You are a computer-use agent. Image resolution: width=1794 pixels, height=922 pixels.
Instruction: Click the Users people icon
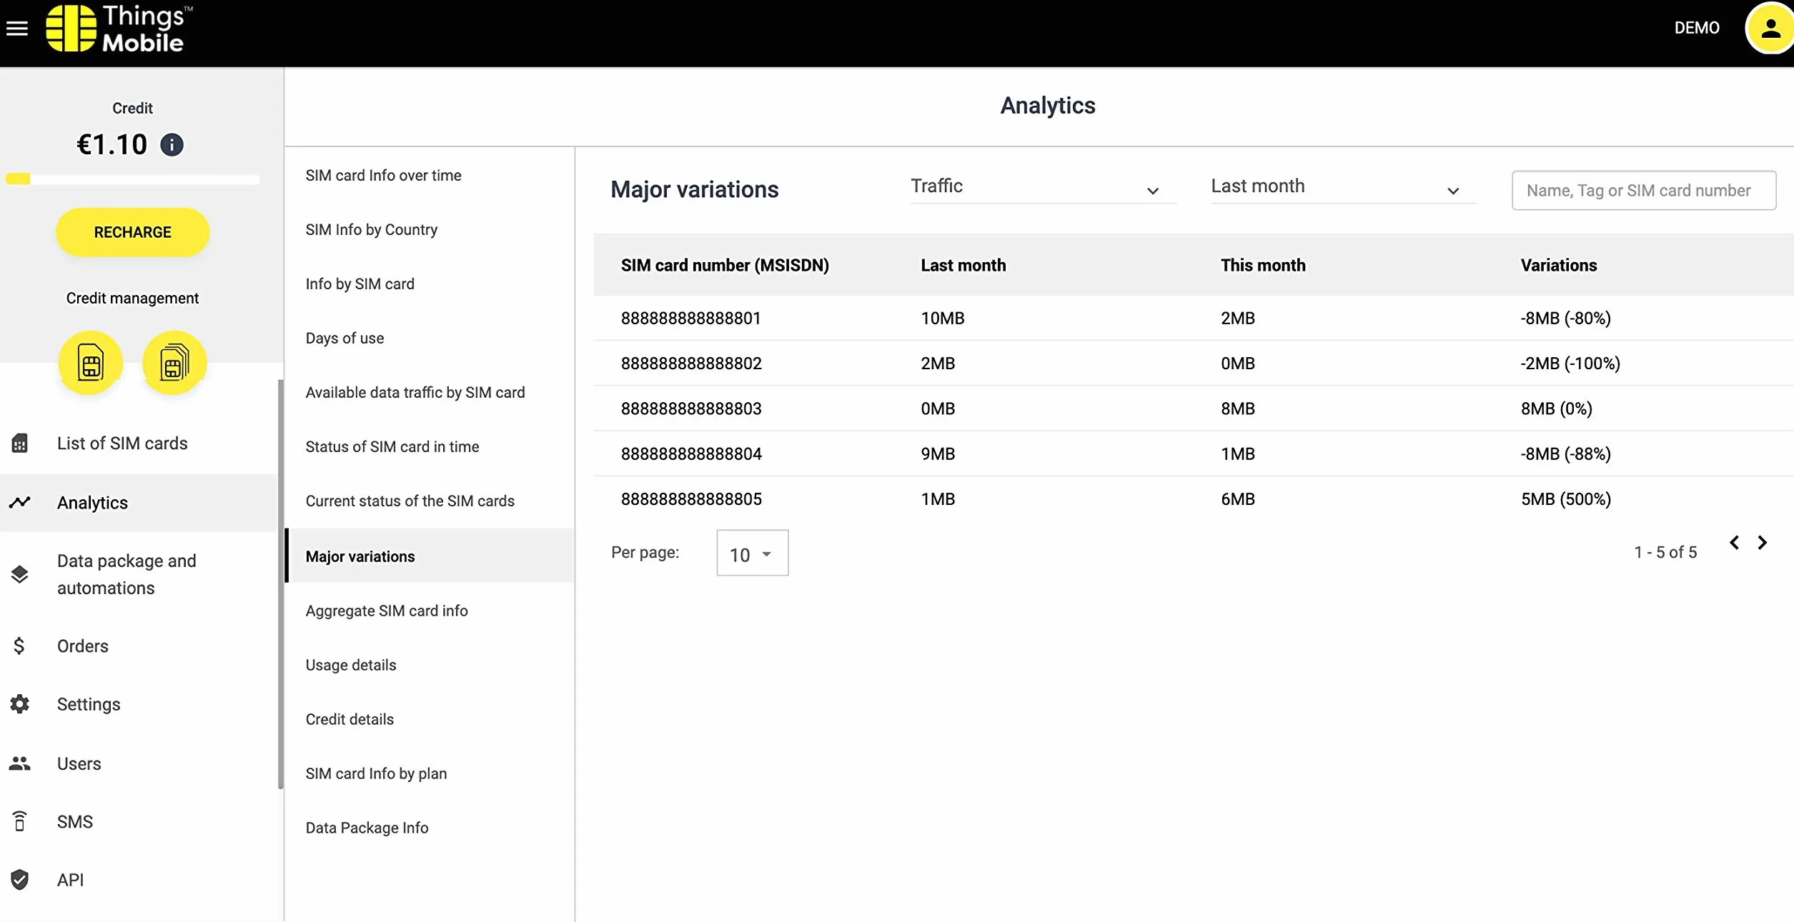click(x=20, y=763)
